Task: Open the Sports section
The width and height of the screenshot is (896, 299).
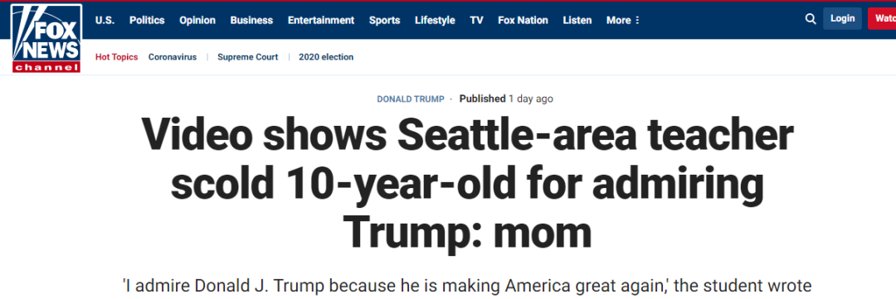Action: pyautogui.click(x=385, y=20)
